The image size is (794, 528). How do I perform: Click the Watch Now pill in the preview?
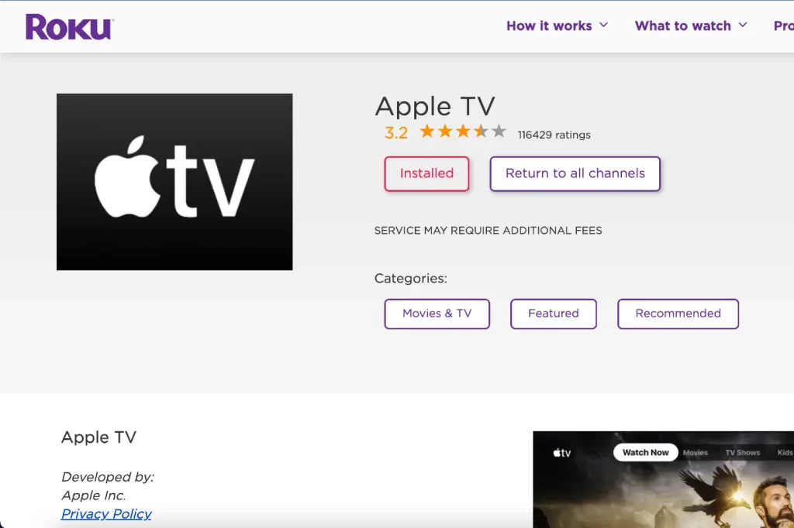(645, 452)
